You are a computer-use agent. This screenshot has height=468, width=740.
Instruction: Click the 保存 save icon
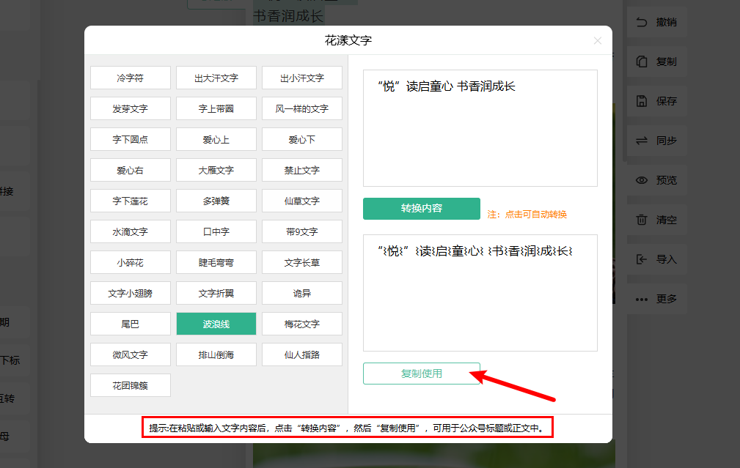(642, 101)
